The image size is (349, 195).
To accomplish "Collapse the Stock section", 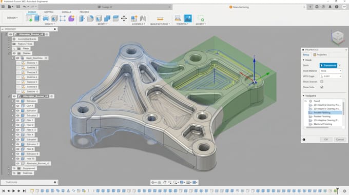I will [x=304, y=60].
